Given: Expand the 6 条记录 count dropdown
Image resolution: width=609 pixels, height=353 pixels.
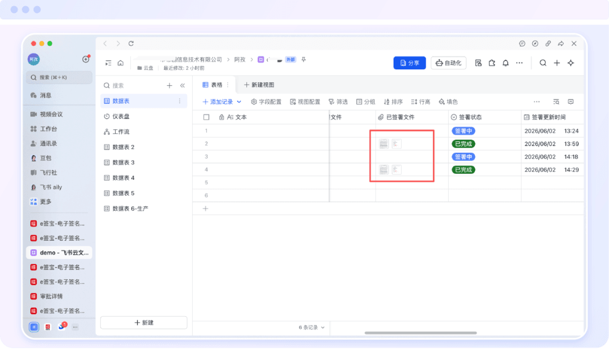Looking at the screenshot, I should [311, 328].
